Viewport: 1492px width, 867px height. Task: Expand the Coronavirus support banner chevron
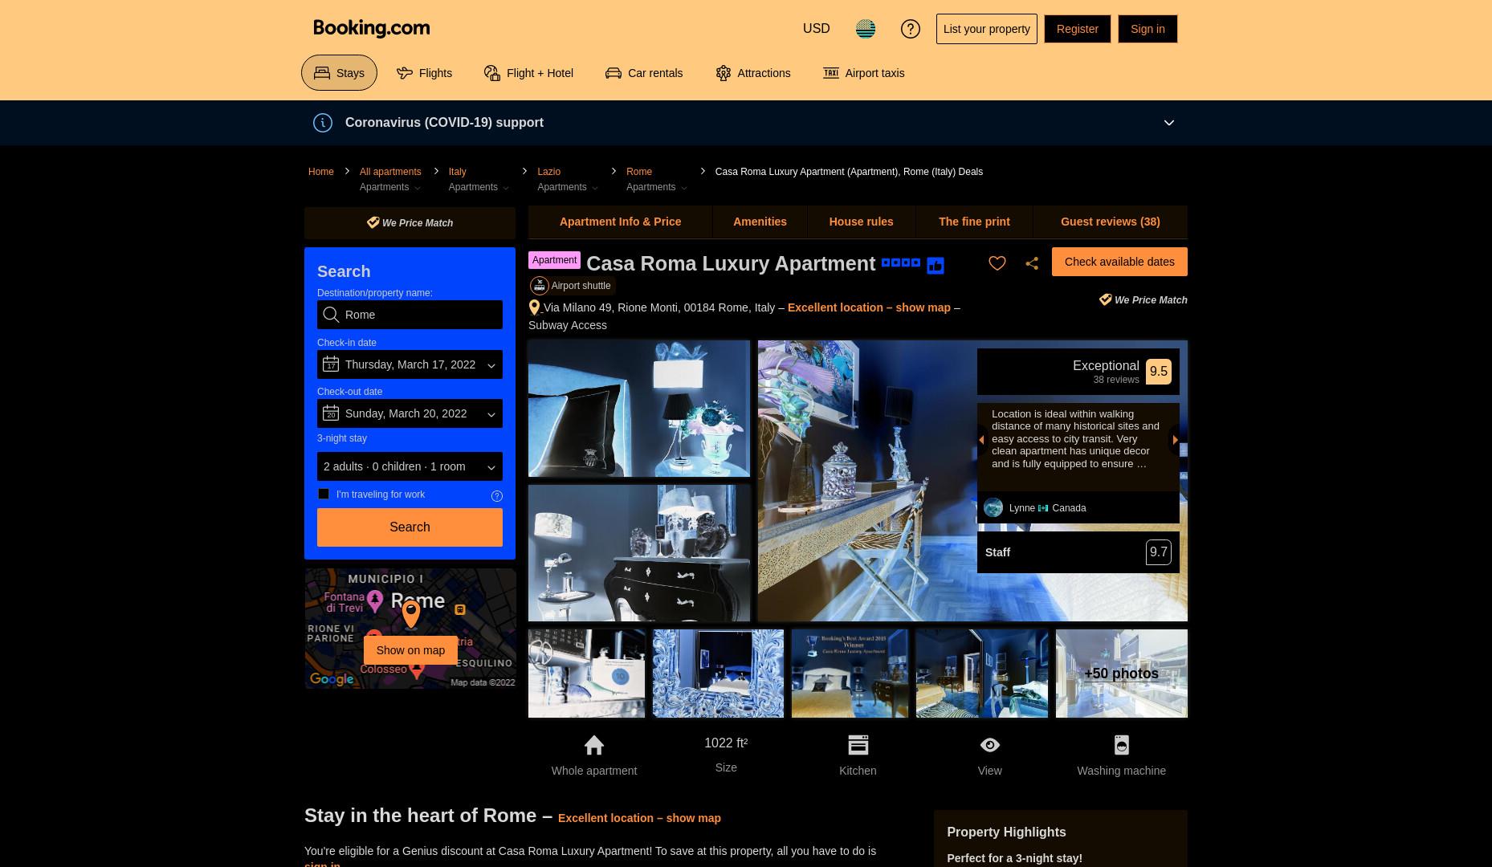[x=1169, y=123]
